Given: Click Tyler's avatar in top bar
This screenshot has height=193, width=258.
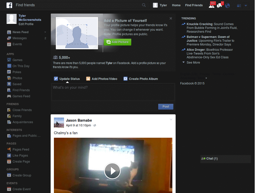Looking at the screenshot, I should click(155, 5).
